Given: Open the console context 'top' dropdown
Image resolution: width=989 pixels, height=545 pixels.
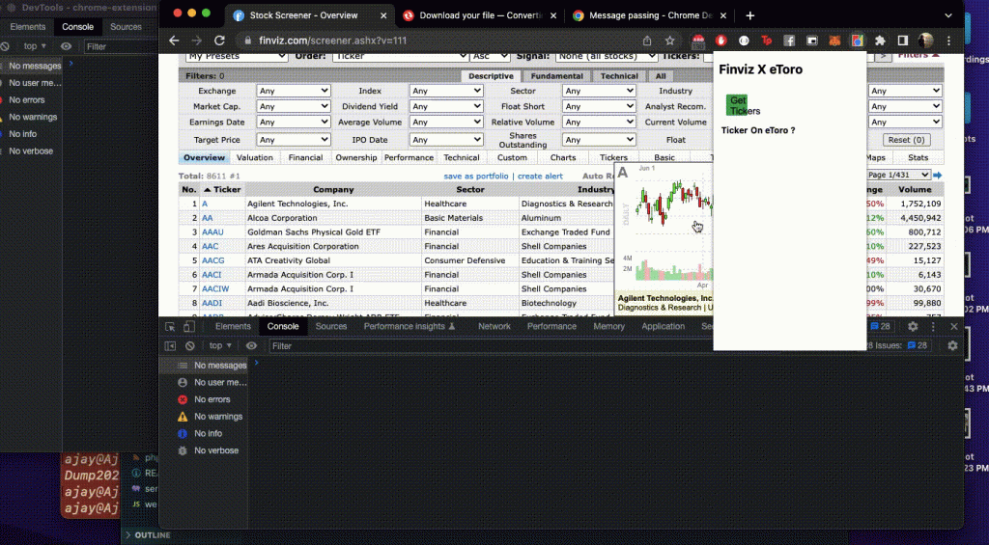Looking at the screenshot, I should [x=220, y=345].
